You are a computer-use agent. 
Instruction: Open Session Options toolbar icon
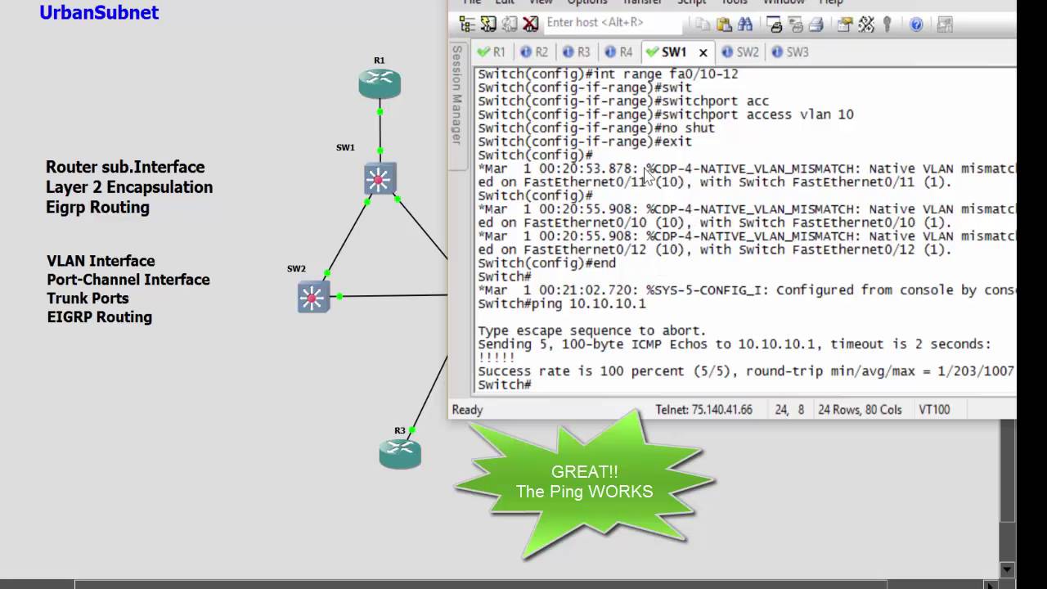(845, 25)
